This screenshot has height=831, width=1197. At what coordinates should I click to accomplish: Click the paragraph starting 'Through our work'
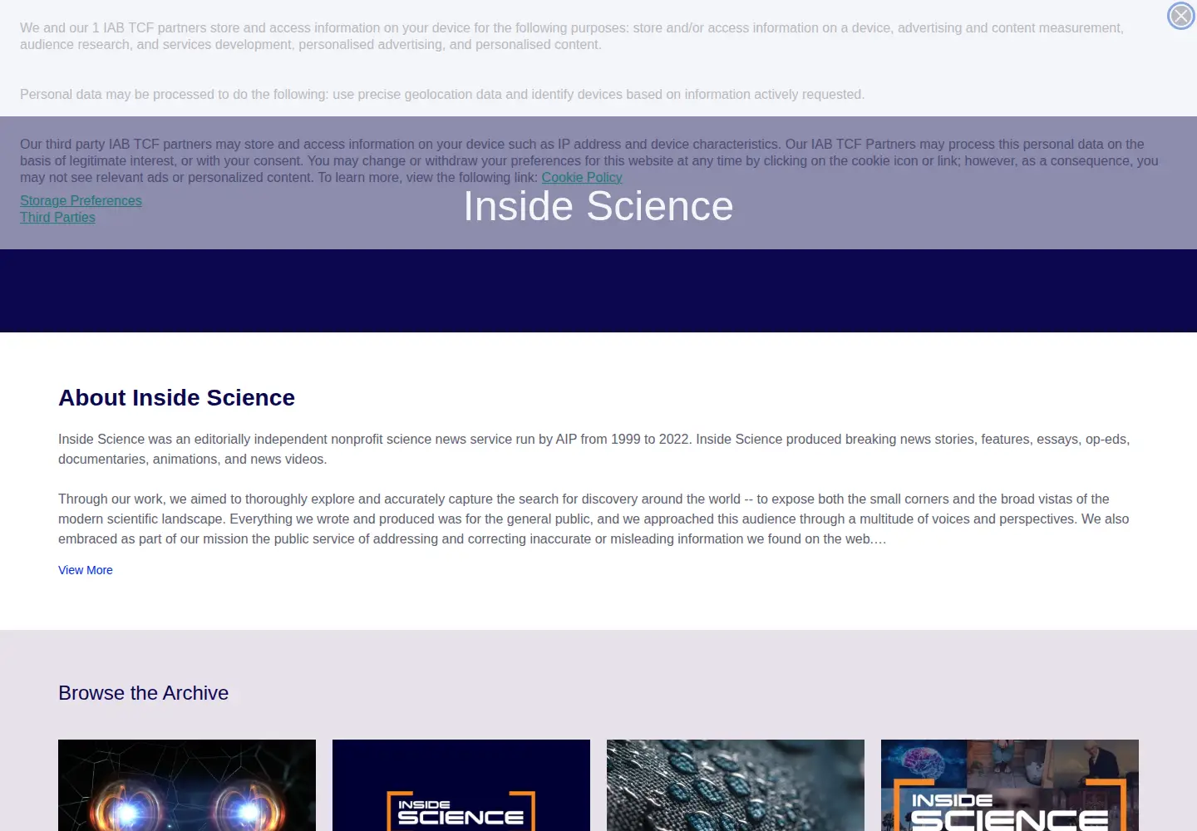(x=594, y=519)
